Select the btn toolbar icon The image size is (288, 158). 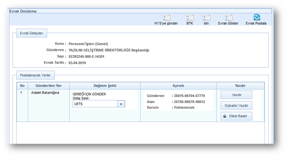(x=206, y=18)
